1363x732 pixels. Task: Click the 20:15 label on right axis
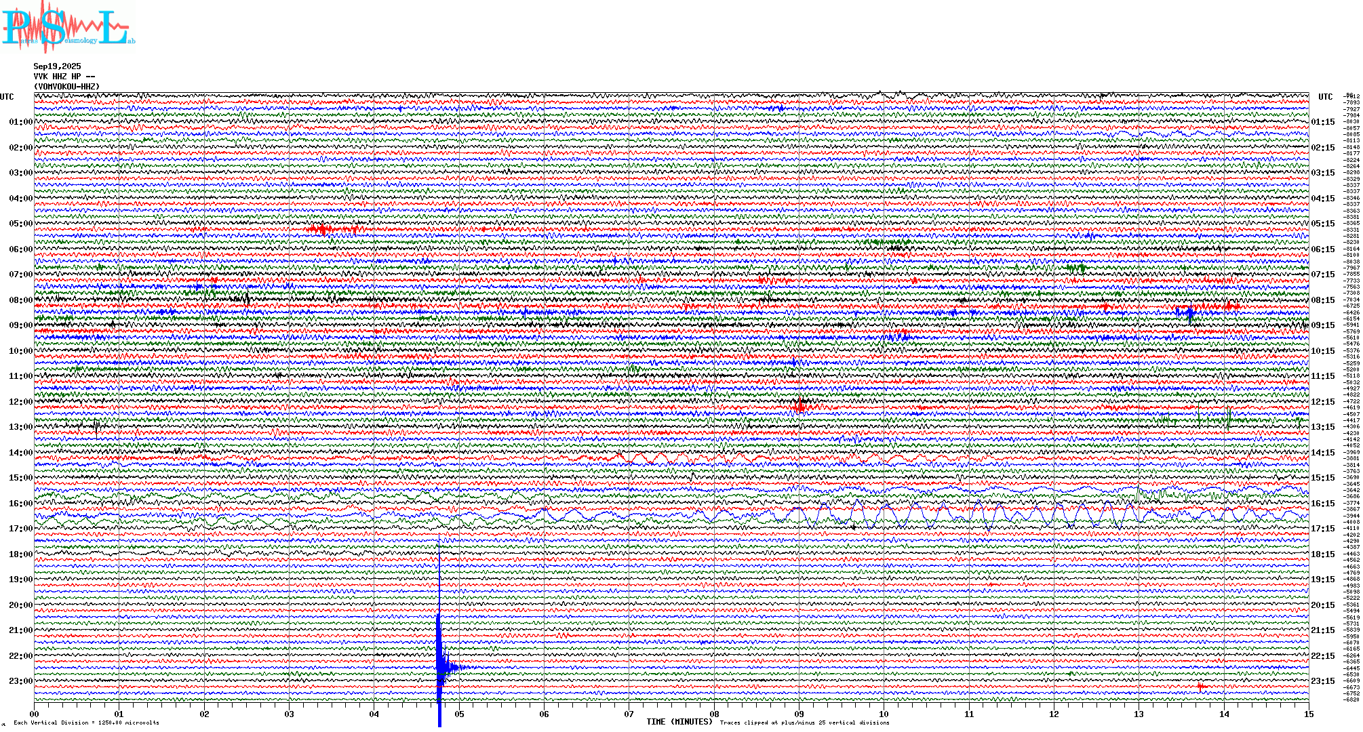(x=1323, y=606)
